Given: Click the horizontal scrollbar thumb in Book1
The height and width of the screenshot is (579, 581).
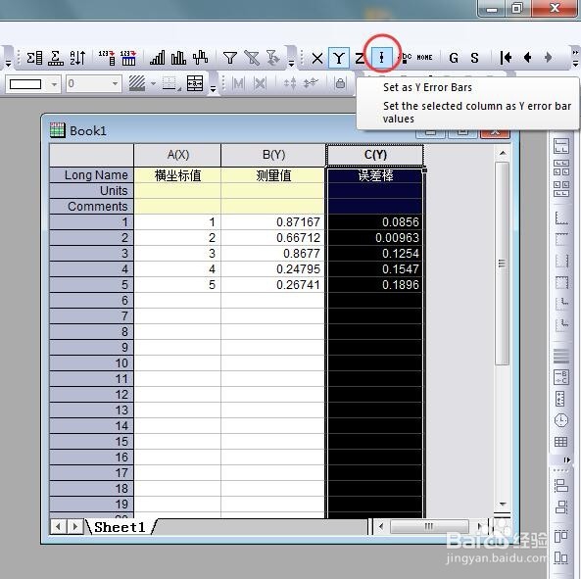Looking at the screenshot, I should pos(429,526).
